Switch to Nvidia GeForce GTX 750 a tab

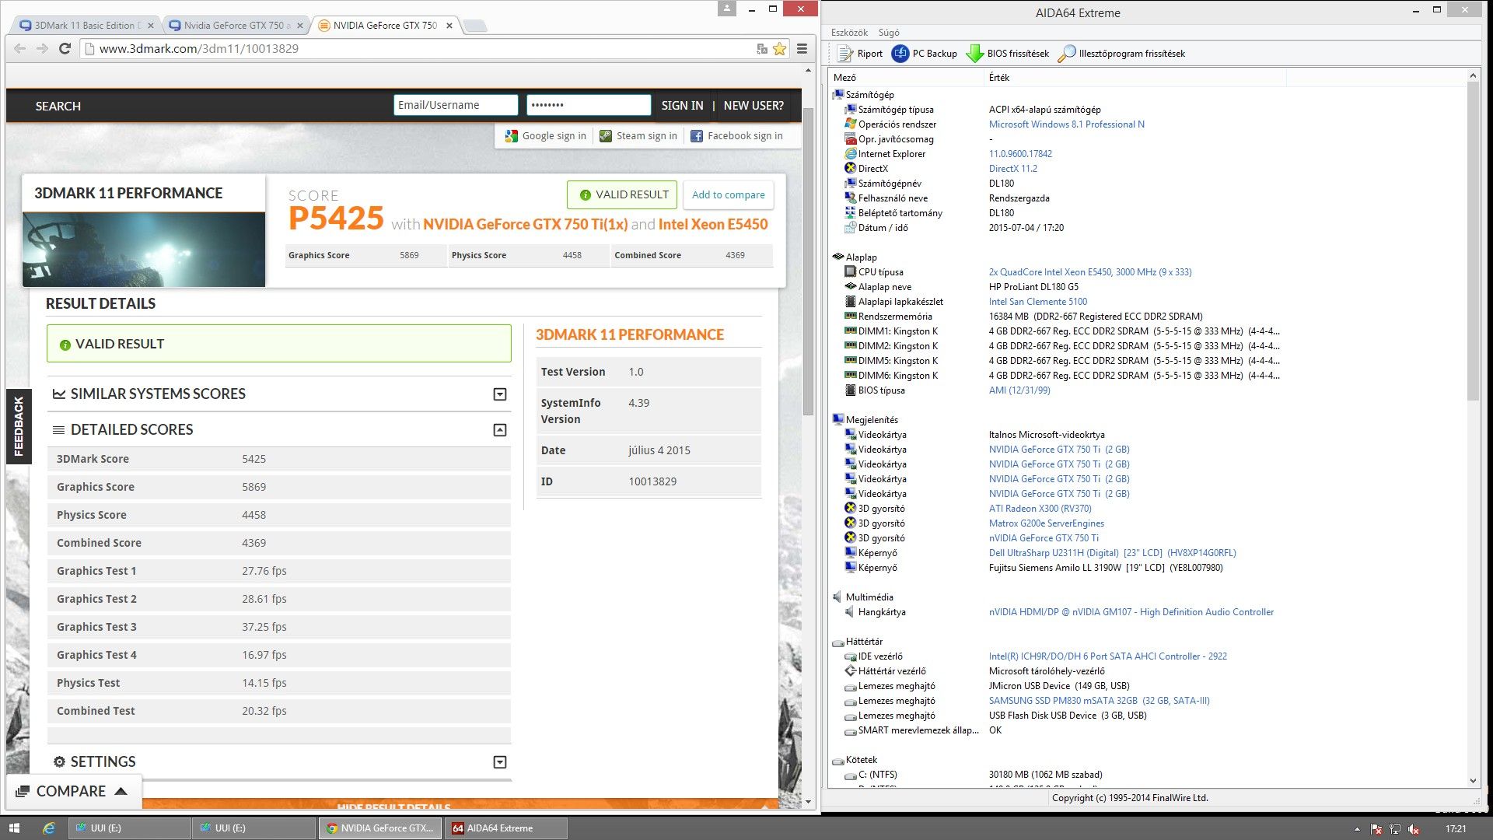point(236,26)
